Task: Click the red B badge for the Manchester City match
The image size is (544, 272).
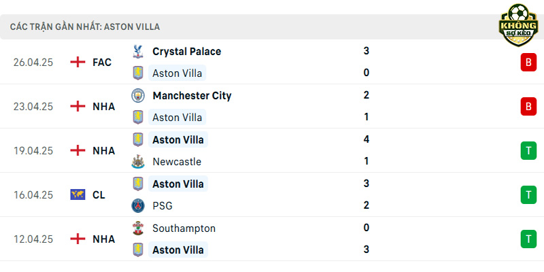Action: pyautogui.click(x=528, y=107)
